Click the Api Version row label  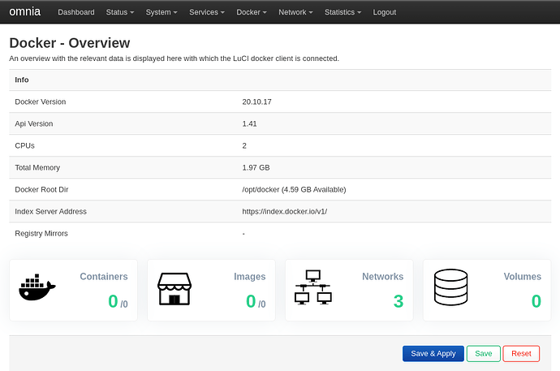coord(34,123)
